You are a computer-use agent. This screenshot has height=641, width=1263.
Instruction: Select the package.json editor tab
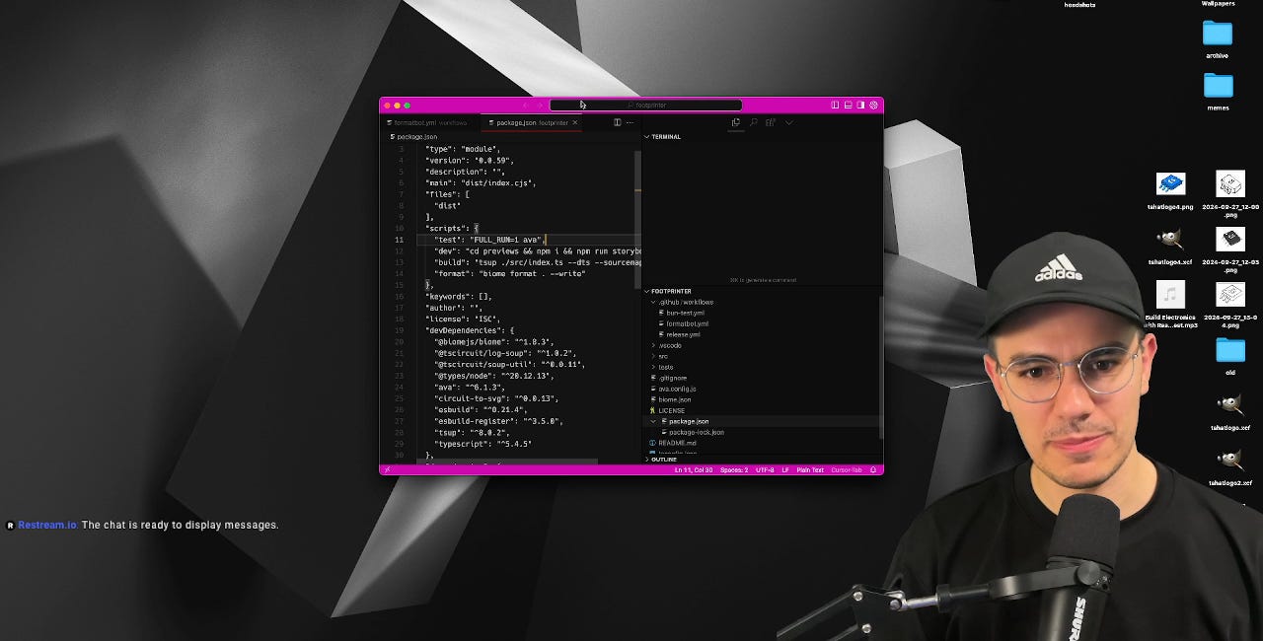(529, 122)
